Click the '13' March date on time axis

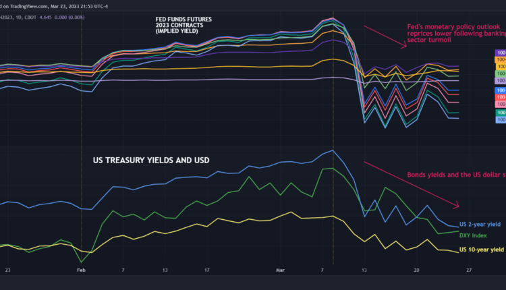(x=364, y=270)
